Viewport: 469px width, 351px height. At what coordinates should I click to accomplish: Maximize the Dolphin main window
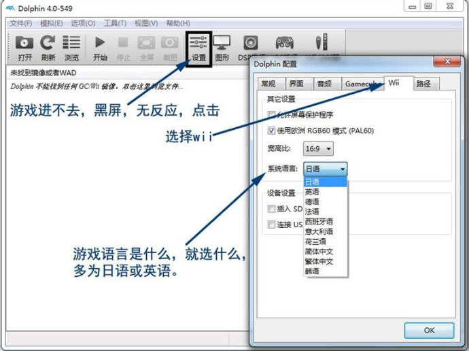click(x=428, y=6)
